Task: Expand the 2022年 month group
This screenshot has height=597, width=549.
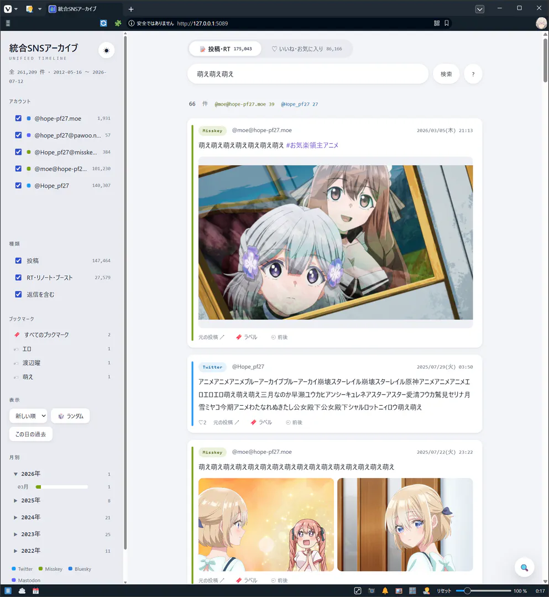Action: 15,551
